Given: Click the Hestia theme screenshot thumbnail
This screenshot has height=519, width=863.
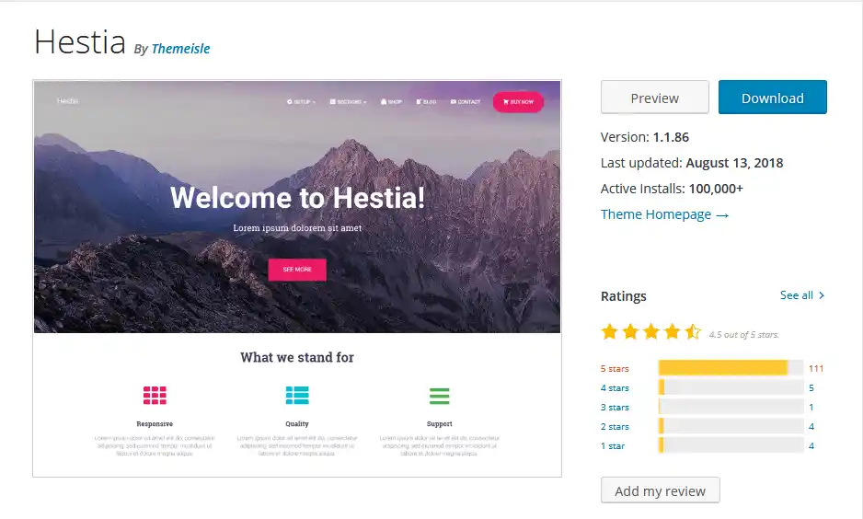Looking at the screenshot, I should pos(297,279).
